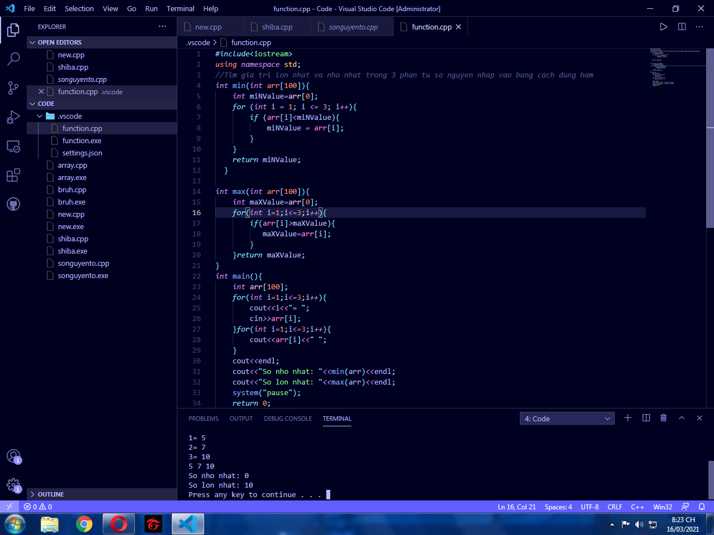Image resolution: width=714 pixels, height=535 pixels.
Task: Open Opera browser from taskbar
Action: [x=118, y=524]
